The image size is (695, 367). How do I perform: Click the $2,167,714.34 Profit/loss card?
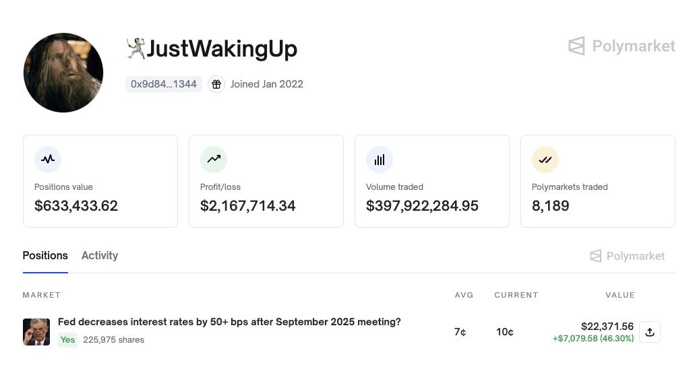coord(266,181)
